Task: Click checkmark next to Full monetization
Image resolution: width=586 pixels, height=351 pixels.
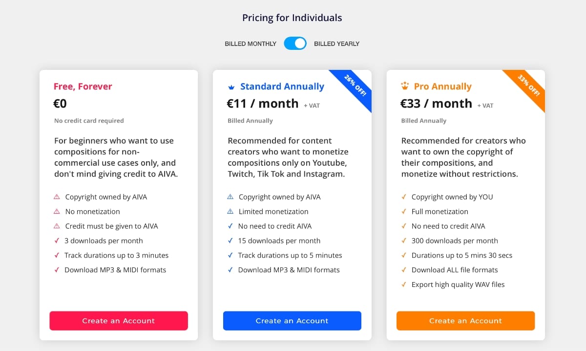Action: tap(404, 212)
